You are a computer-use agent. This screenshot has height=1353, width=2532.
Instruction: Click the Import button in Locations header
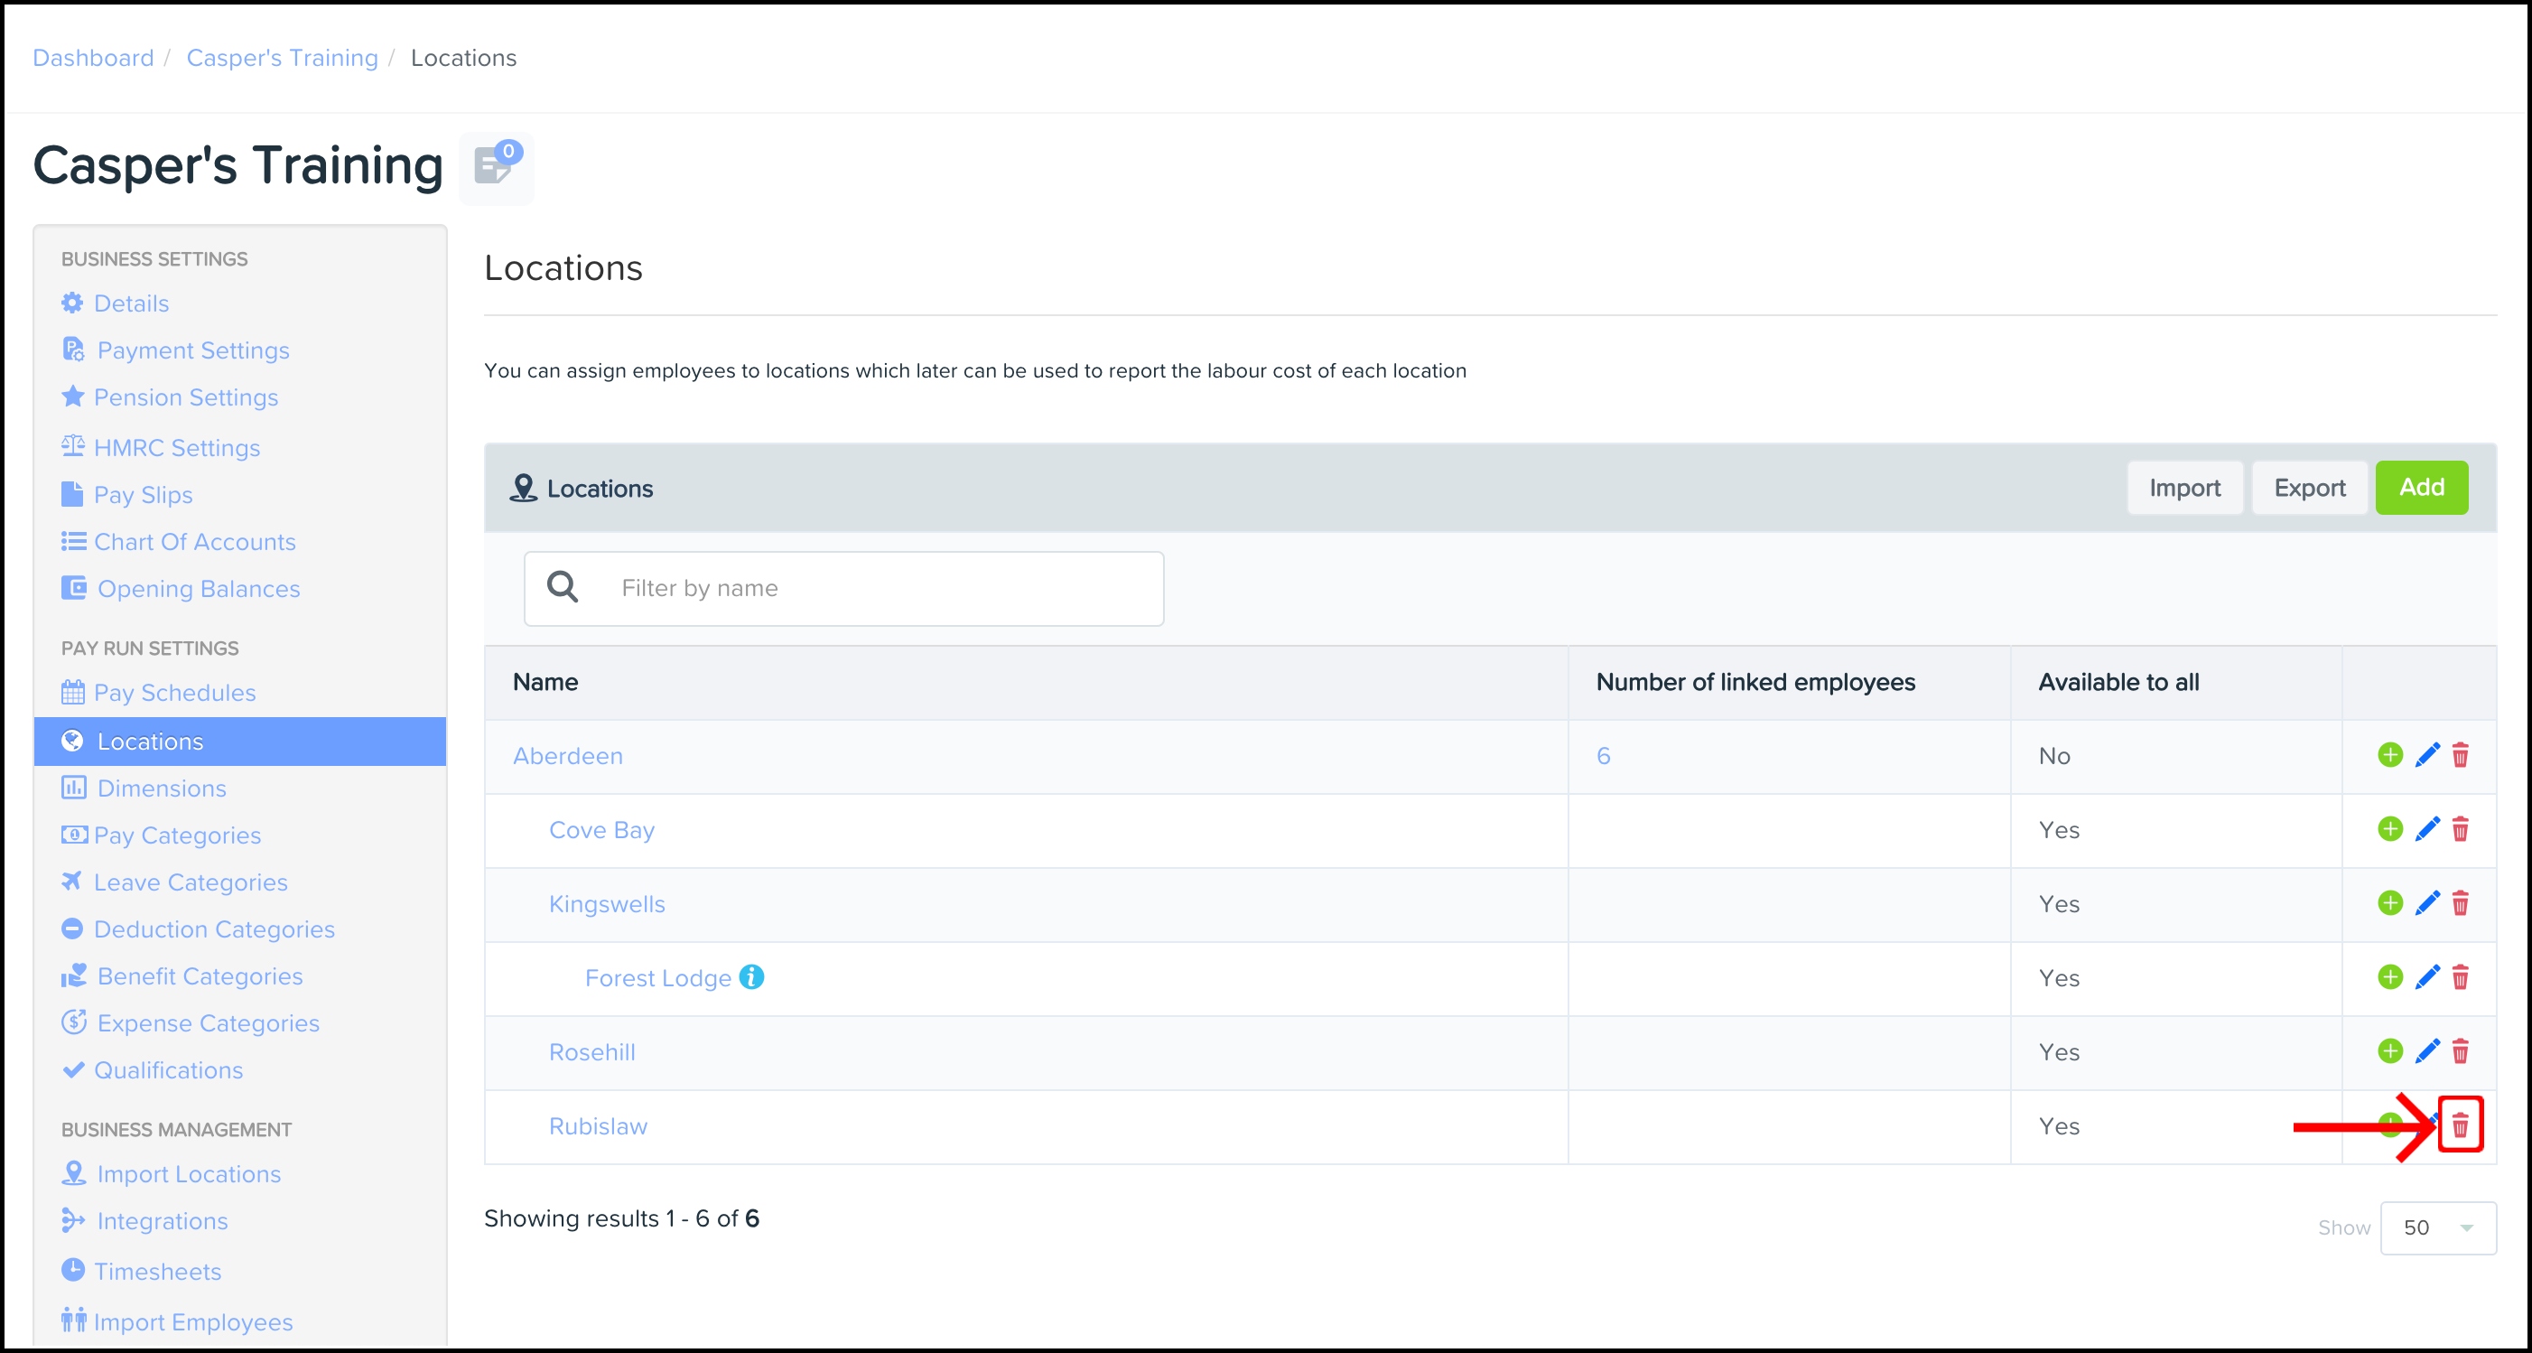tap(2183, 488)
